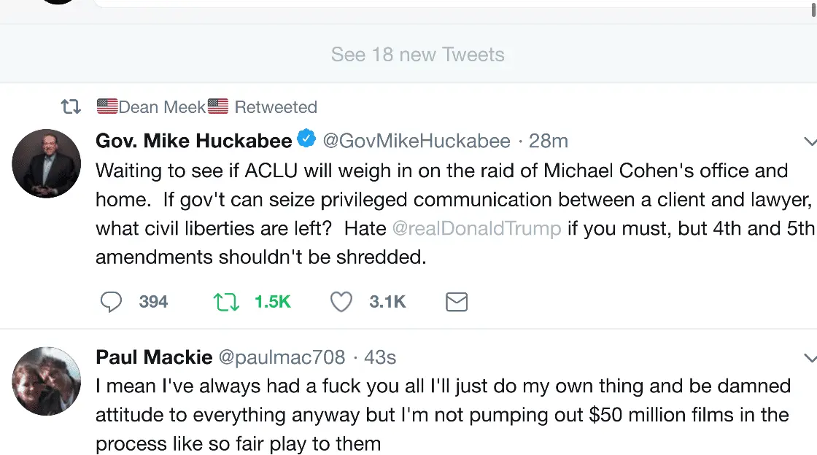This screenshot has height=455, width=817.
Task: Expand Paul Mackie tweet options chevron
Action: 809,358
